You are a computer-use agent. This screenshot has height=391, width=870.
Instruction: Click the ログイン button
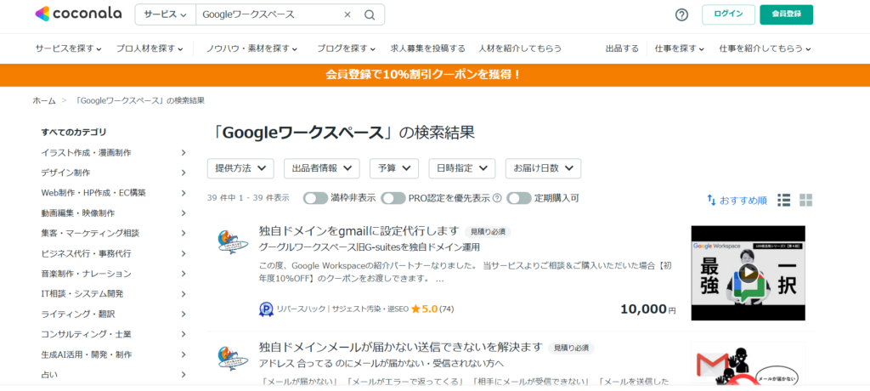coord(728,14)
